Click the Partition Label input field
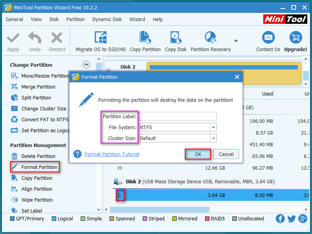 178,116
